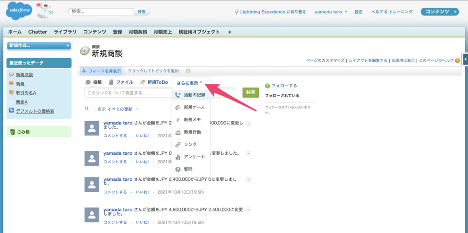
Task: Click the 新規メモ lightning icon
Action: tap(178, 119)
